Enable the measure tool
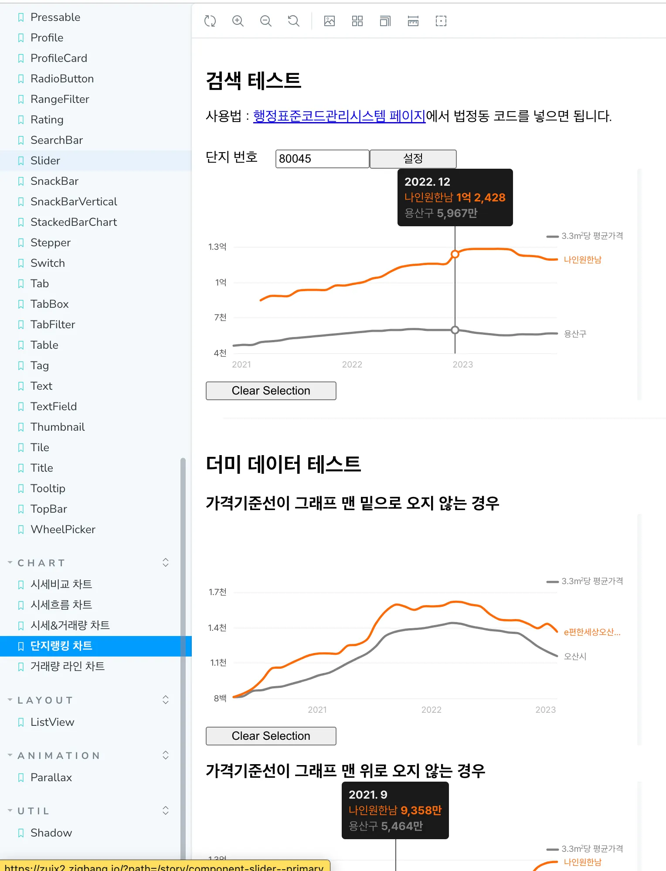The image size is (666, 871). pyautogui.click(x=413, y=20)
